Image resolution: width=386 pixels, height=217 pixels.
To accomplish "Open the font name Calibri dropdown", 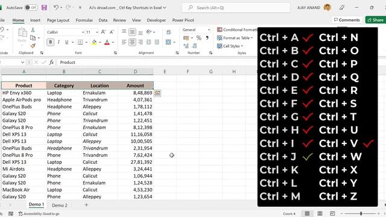I will coord(83,32).
